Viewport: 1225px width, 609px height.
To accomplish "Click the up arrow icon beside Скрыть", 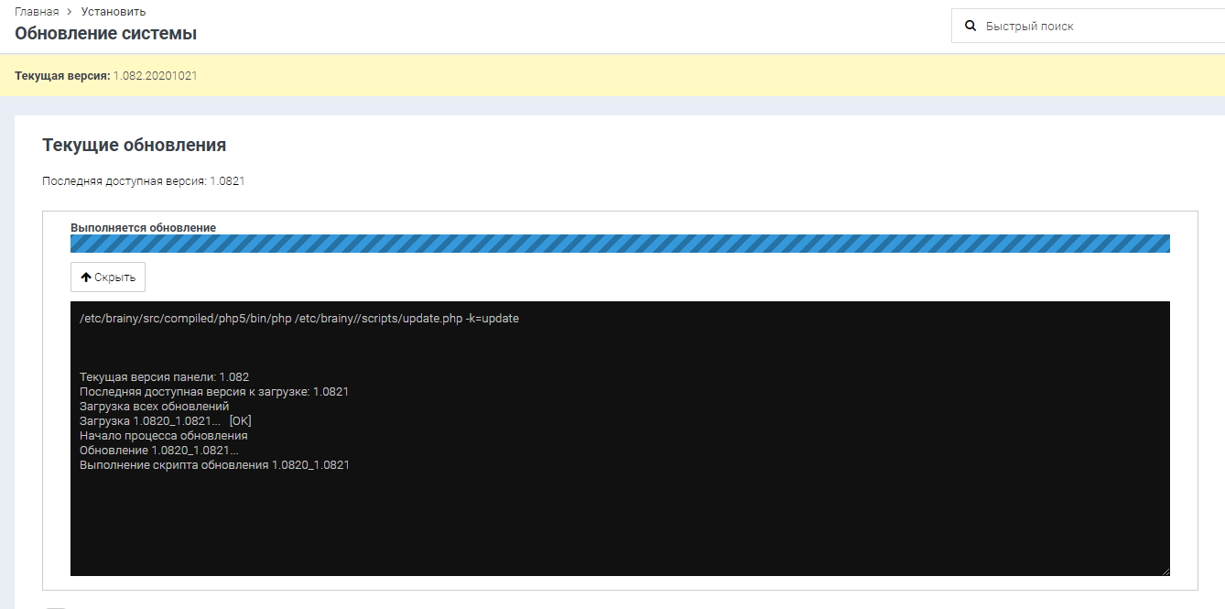I will click(86, 277).
